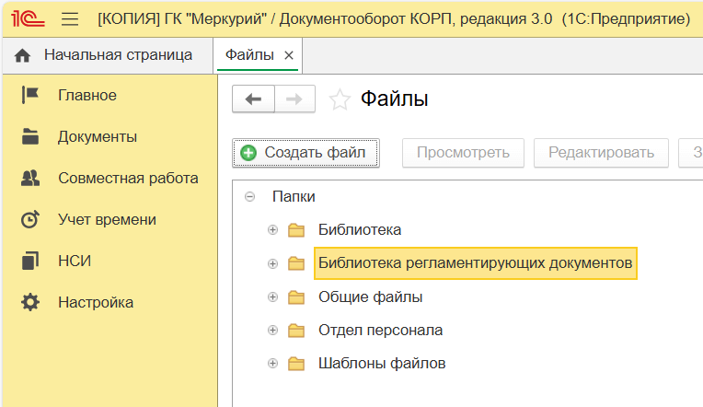The width and height of the screenshot is (703, 407).
Task: Open НСИ section in sidebar
Action: click(x=74, y=261)
